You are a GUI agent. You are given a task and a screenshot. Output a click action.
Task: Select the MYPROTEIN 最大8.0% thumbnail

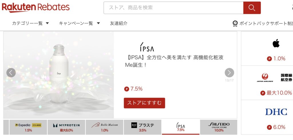tap(66, 127)
